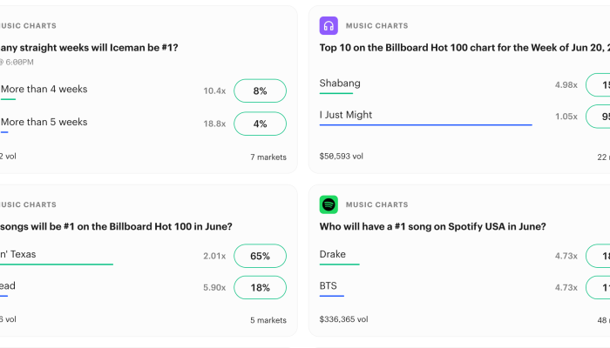Click the Music Charts label beside Spotify icon
Image resolution: width=610 pixels, height=348 pixels.
pos(376,204)
